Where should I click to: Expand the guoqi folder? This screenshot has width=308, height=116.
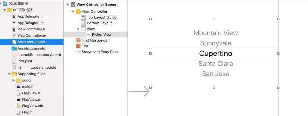click(13, 80)
